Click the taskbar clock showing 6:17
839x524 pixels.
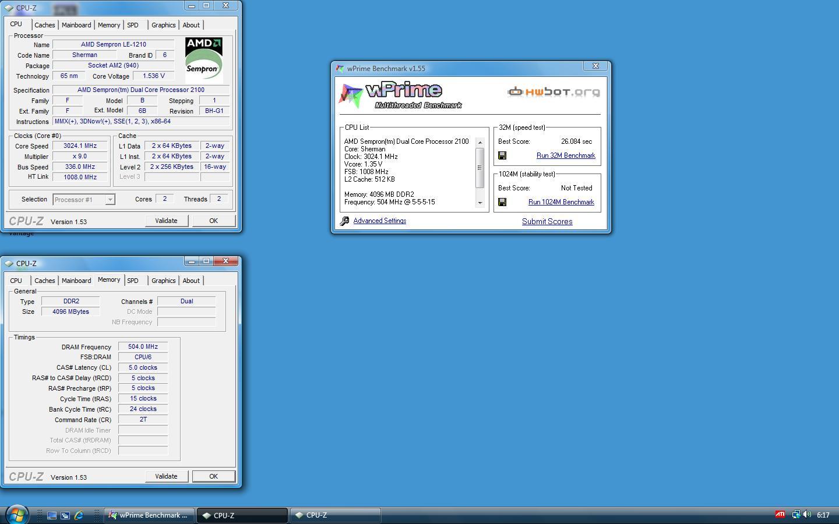[823, 515]
